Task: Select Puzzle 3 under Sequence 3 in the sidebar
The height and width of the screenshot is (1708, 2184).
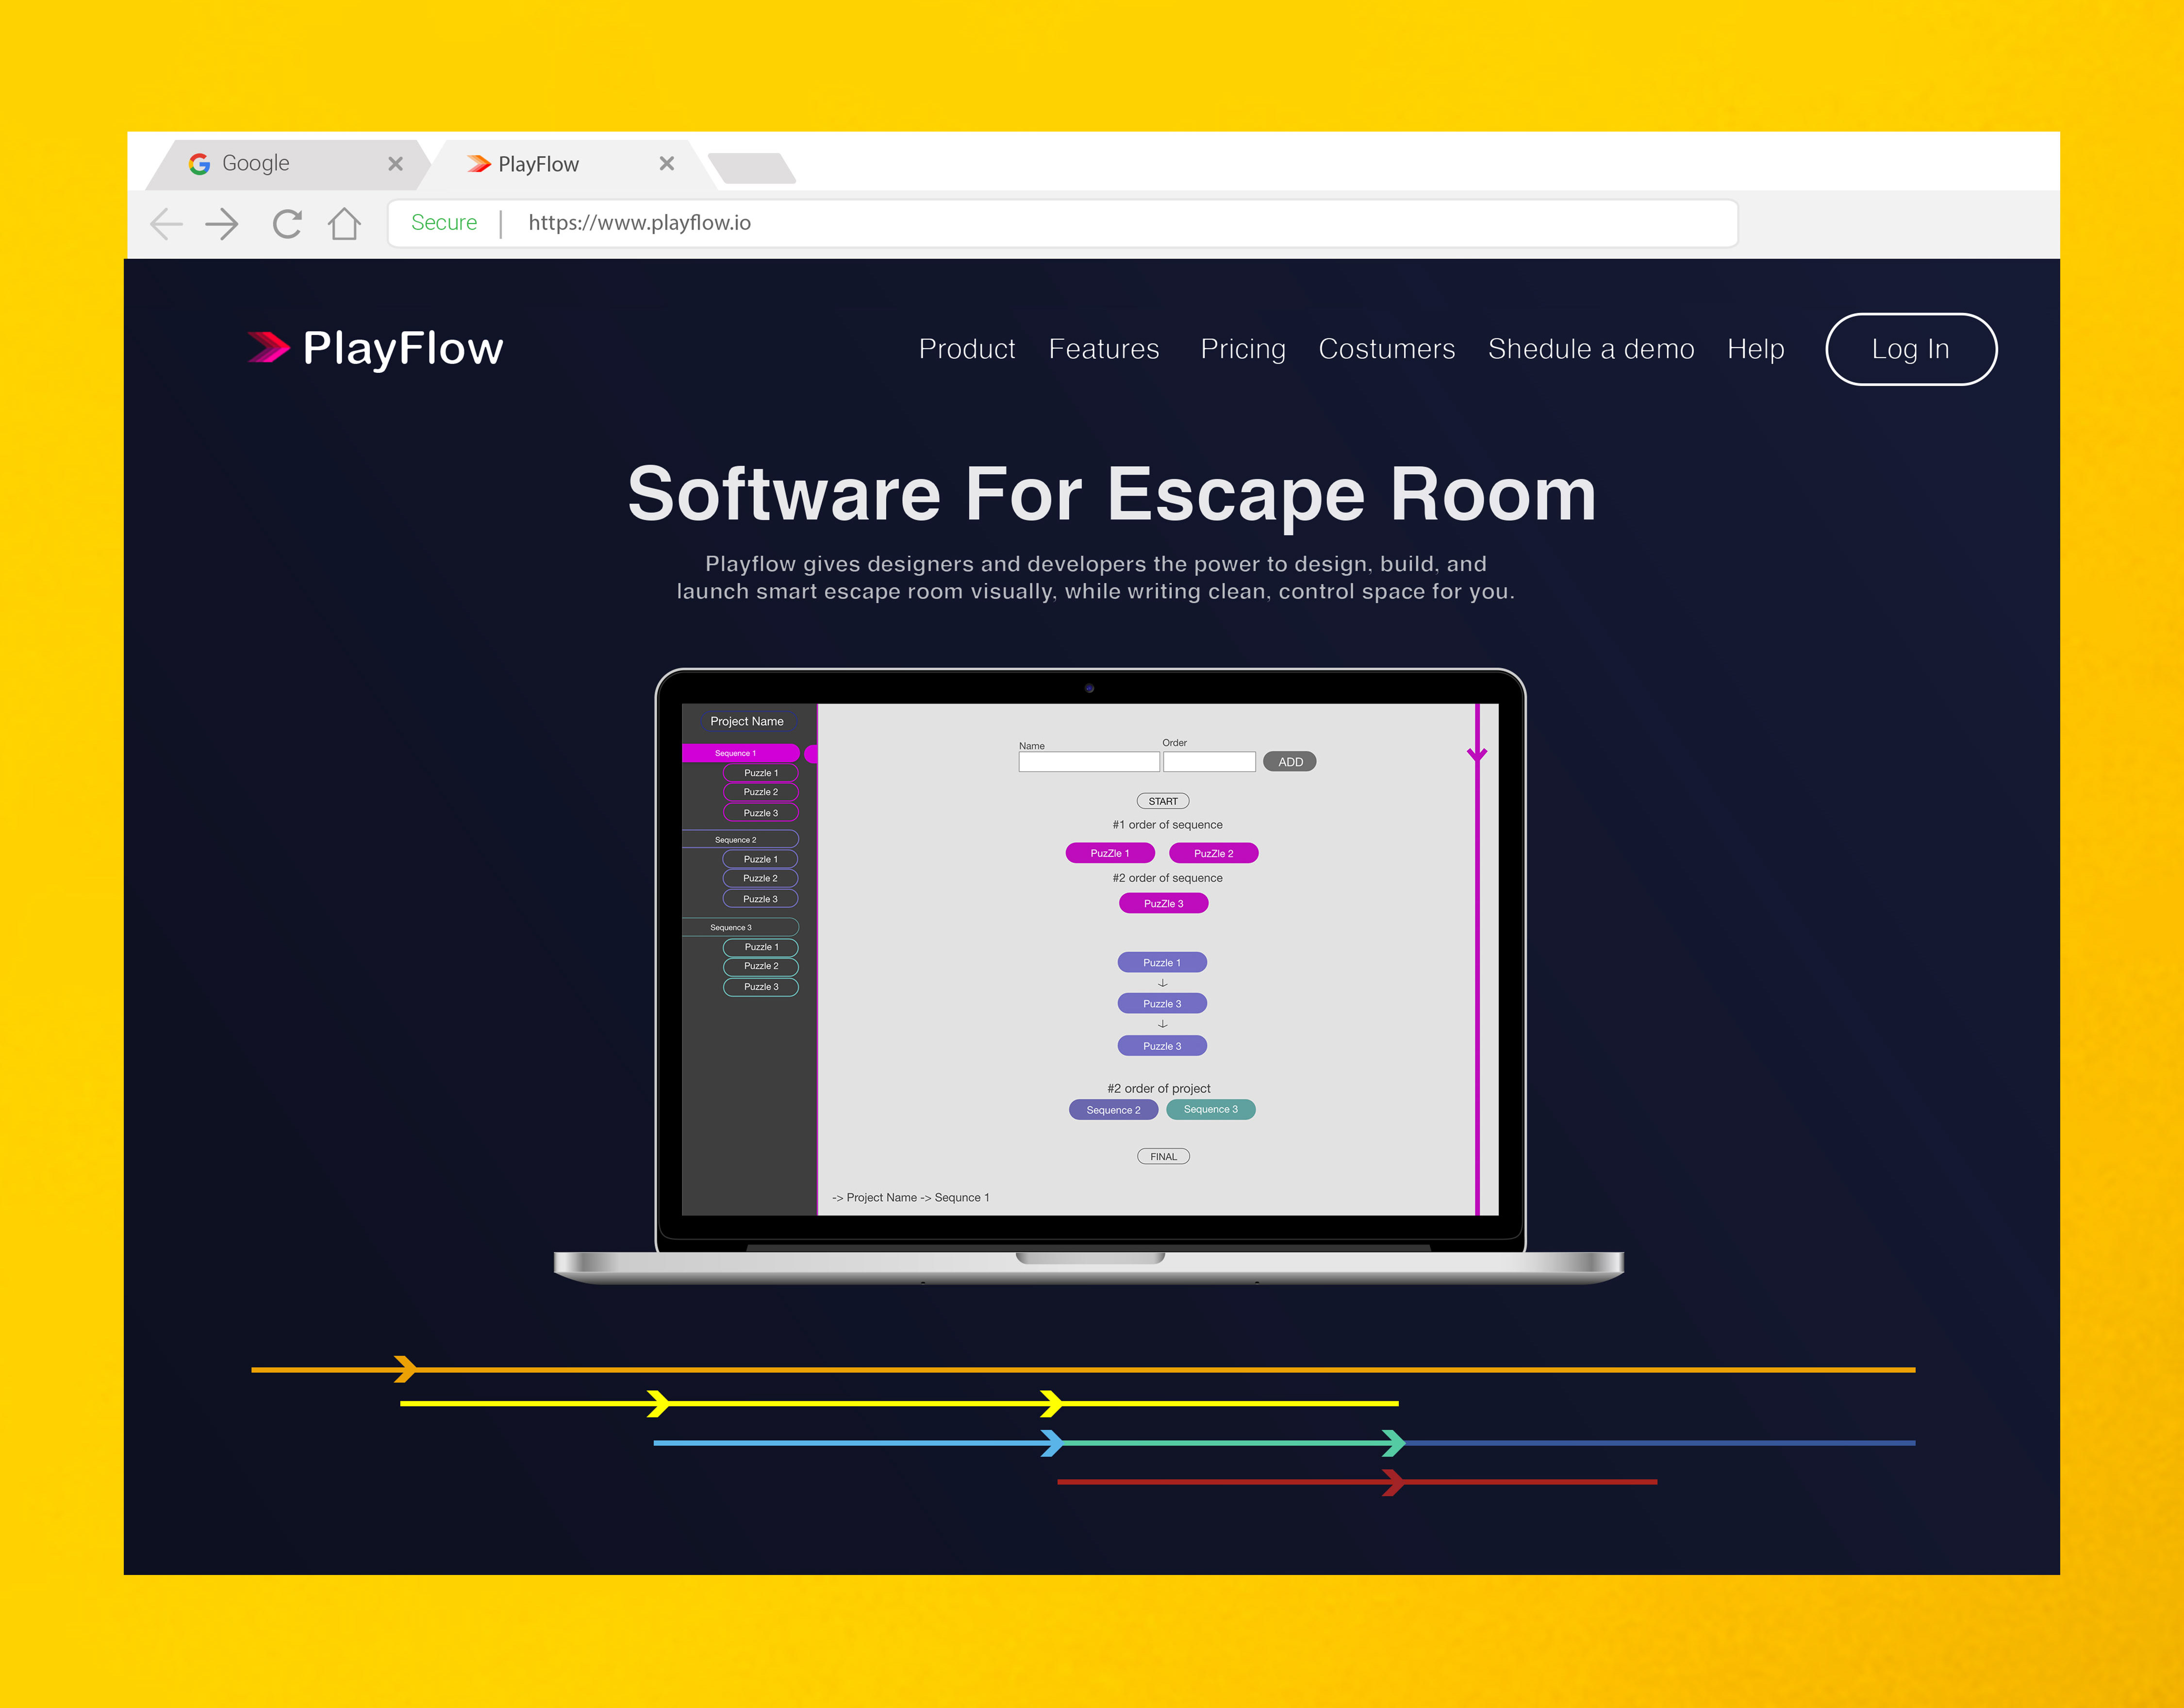Action: pos(761,987)
